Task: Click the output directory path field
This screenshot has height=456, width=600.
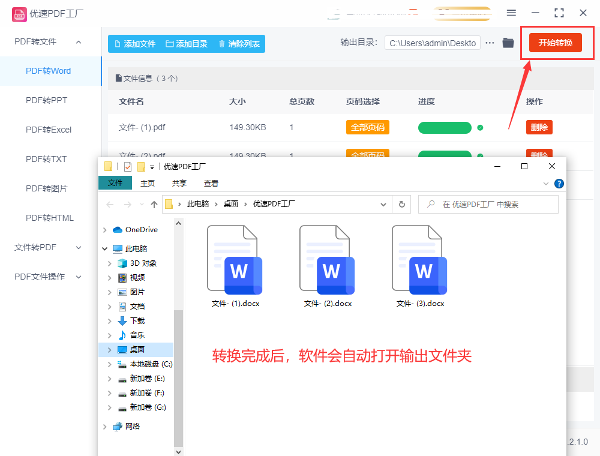Action: [433, 43]
